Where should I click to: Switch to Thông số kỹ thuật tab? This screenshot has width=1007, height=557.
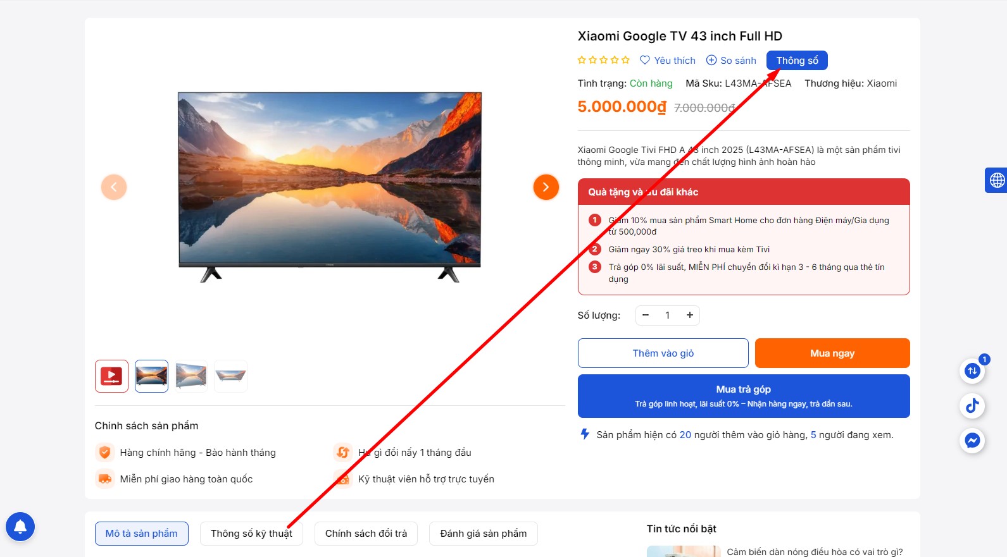point(251,534)
